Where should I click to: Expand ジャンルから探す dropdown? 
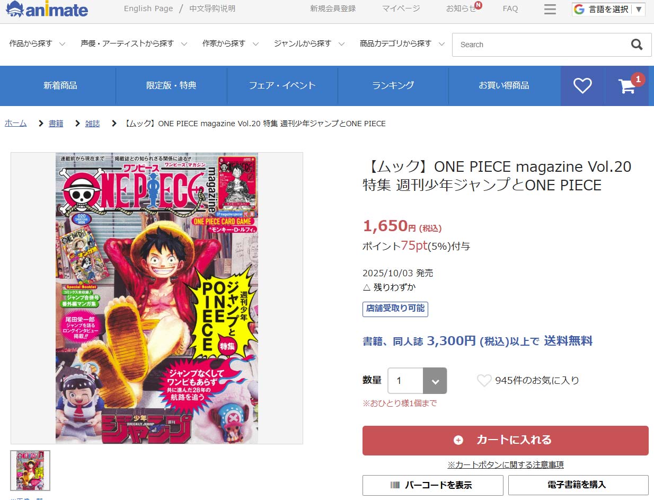310,44
